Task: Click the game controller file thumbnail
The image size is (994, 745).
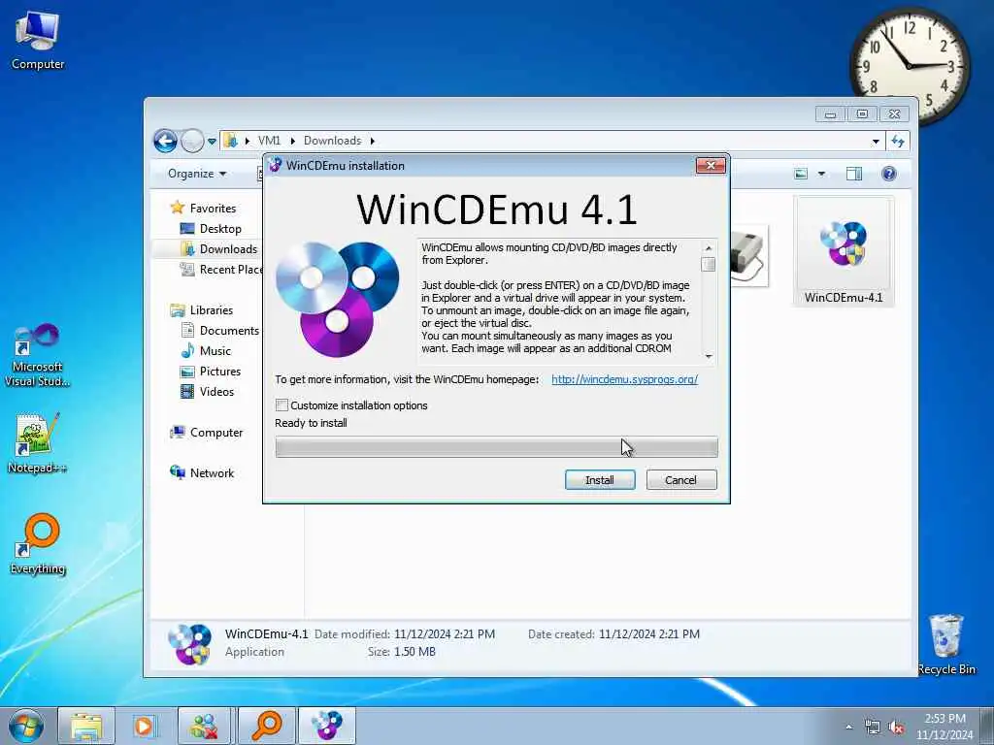Action: click(x=748, y=255)
